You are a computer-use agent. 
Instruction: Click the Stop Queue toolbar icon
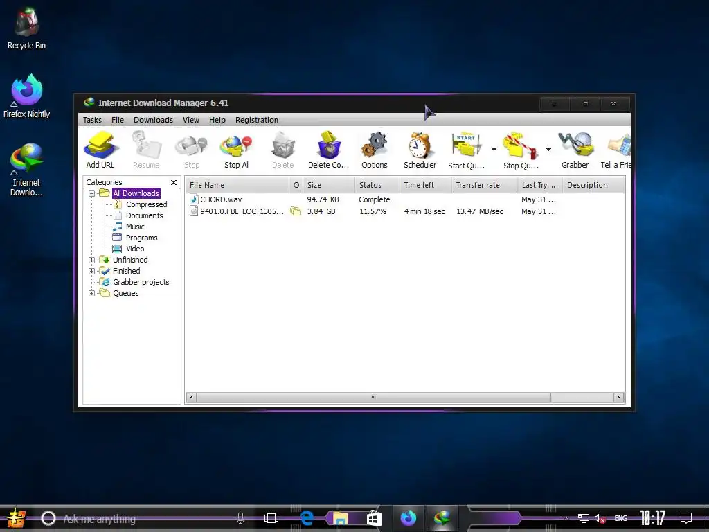pyautogui.click(x=521, y=150)
